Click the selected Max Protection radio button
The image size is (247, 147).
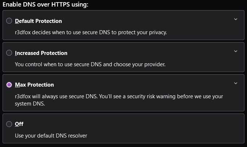coord(9,85)
